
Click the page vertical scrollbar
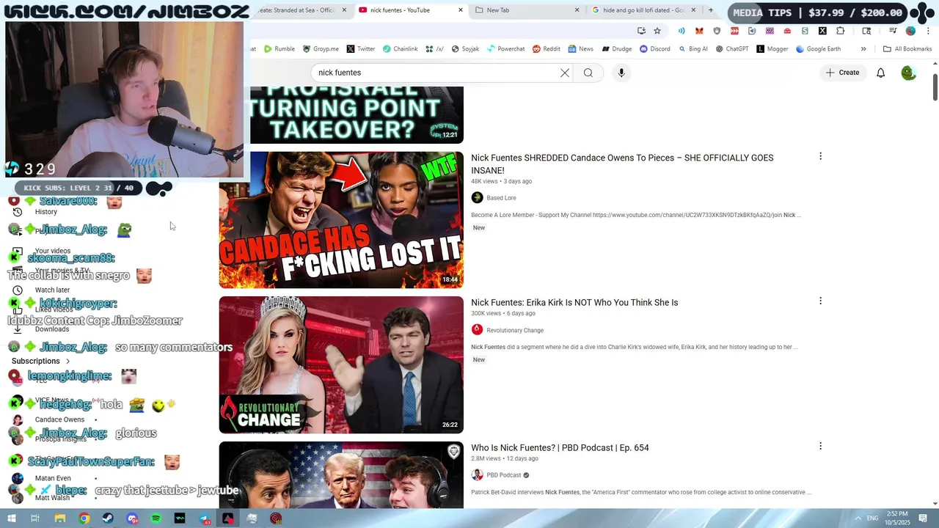935,87
